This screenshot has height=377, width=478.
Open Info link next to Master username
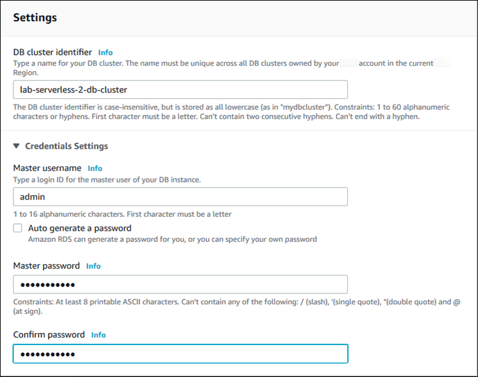click(95, 168)
